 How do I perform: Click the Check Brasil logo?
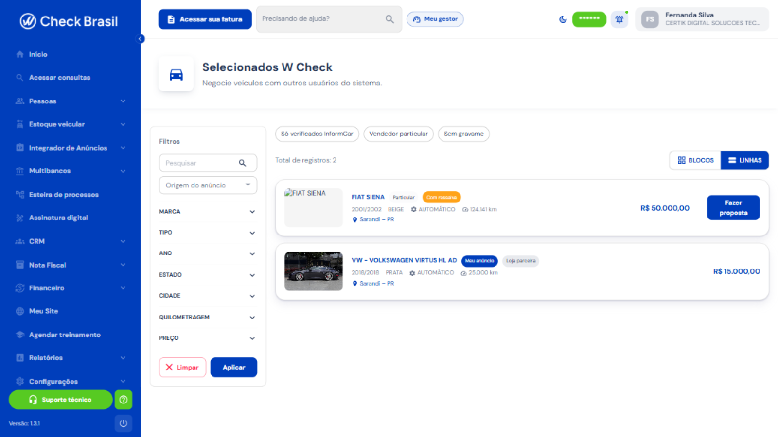[x=69, y=21]
